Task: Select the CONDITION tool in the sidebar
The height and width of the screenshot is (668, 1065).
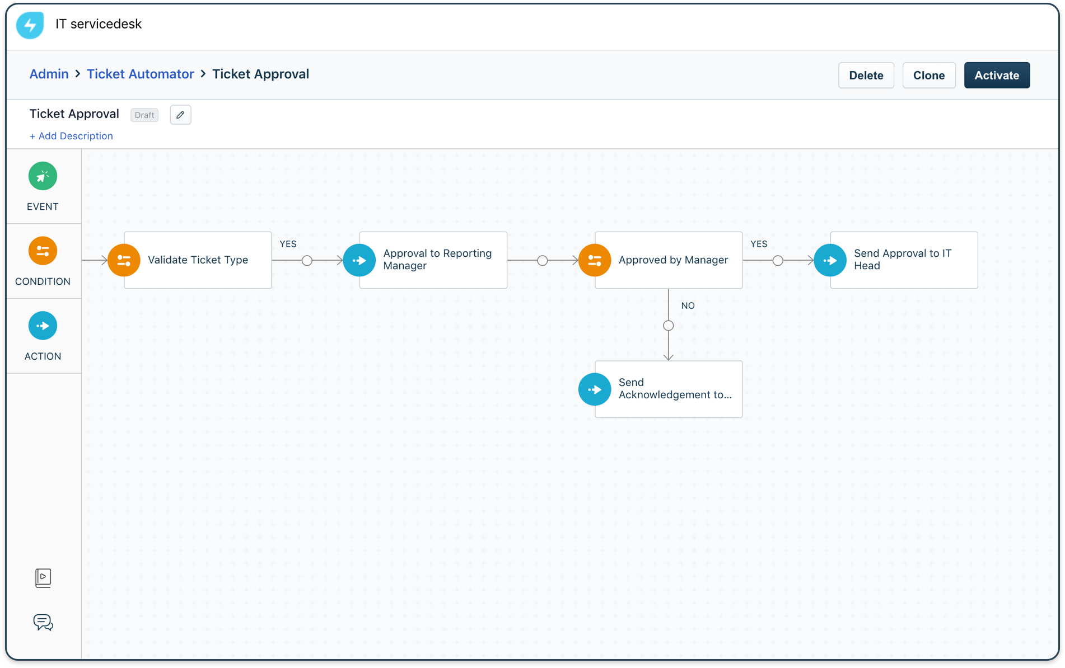Action: click(43, 251)
